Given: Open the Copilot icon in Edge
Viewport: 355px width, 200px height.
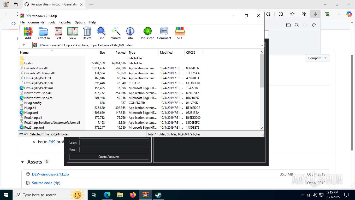Looking at the screenshot, I should [349, 14].
